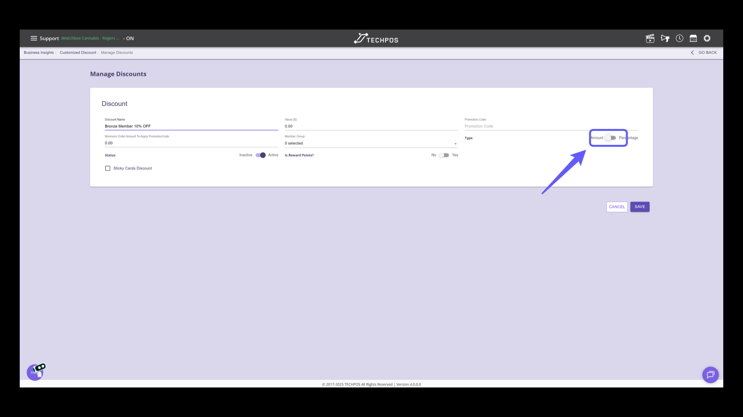Open the megaphone announcements icon

pos(665,38)
